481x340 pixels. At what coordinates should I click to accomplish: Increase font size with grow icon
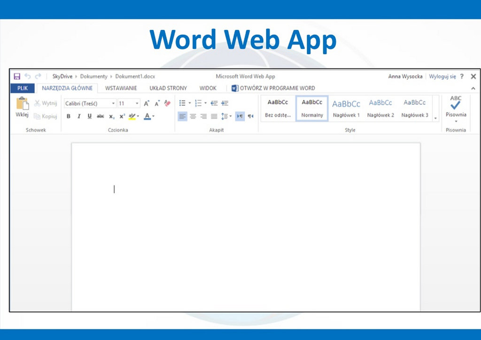147,103
